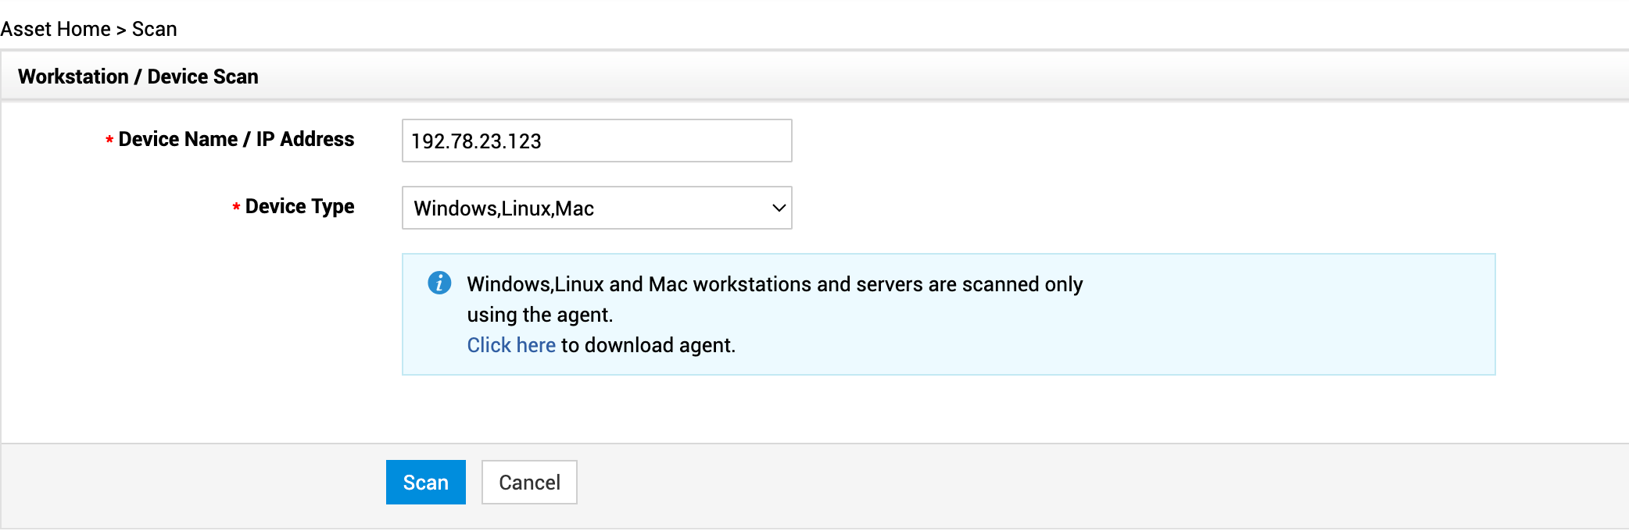Screen dimensions: 1629x531
Task: Follow the "Click here" agent download link
Action: coord(511,345)
